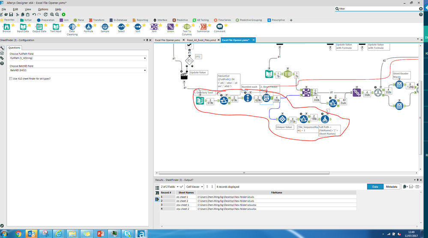Select the Summarize tool in the palette
Viewport: 428px width, 238px height.
[204, 28]
